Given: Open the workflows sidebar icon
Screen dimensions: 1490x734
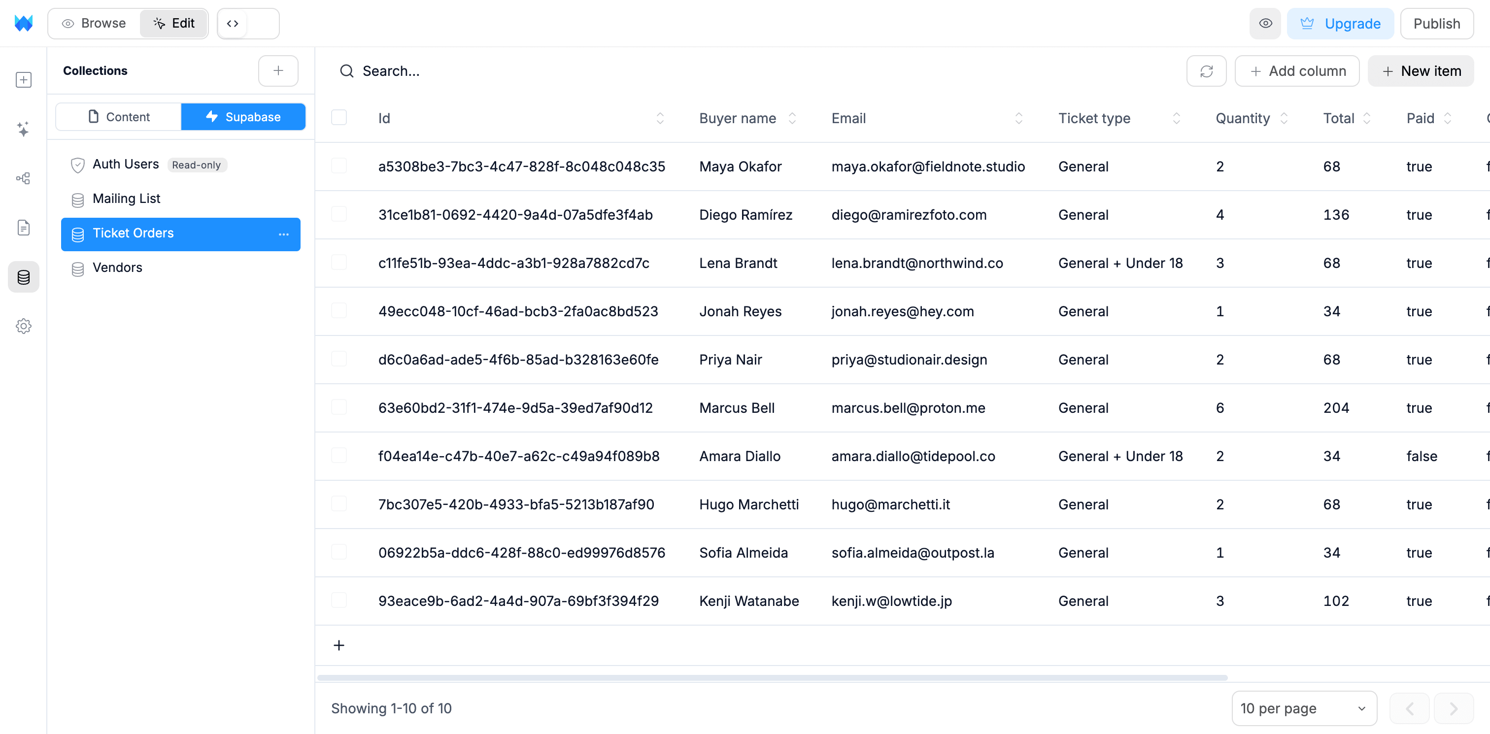Looking at the screenshot, I should click(x=23, y=178).
